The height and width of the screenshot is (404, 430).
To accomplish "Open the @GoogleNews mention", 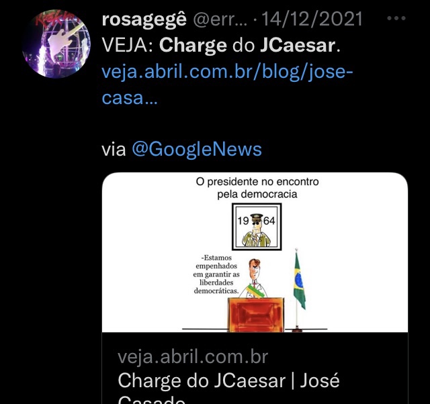I will (197, 150).
